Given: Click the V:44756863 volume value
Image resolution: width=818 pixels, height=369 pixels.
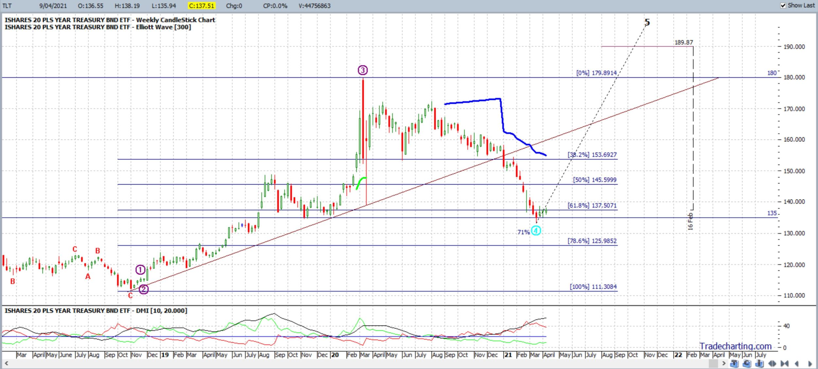Looking at the screenshot, I should 314,6.
